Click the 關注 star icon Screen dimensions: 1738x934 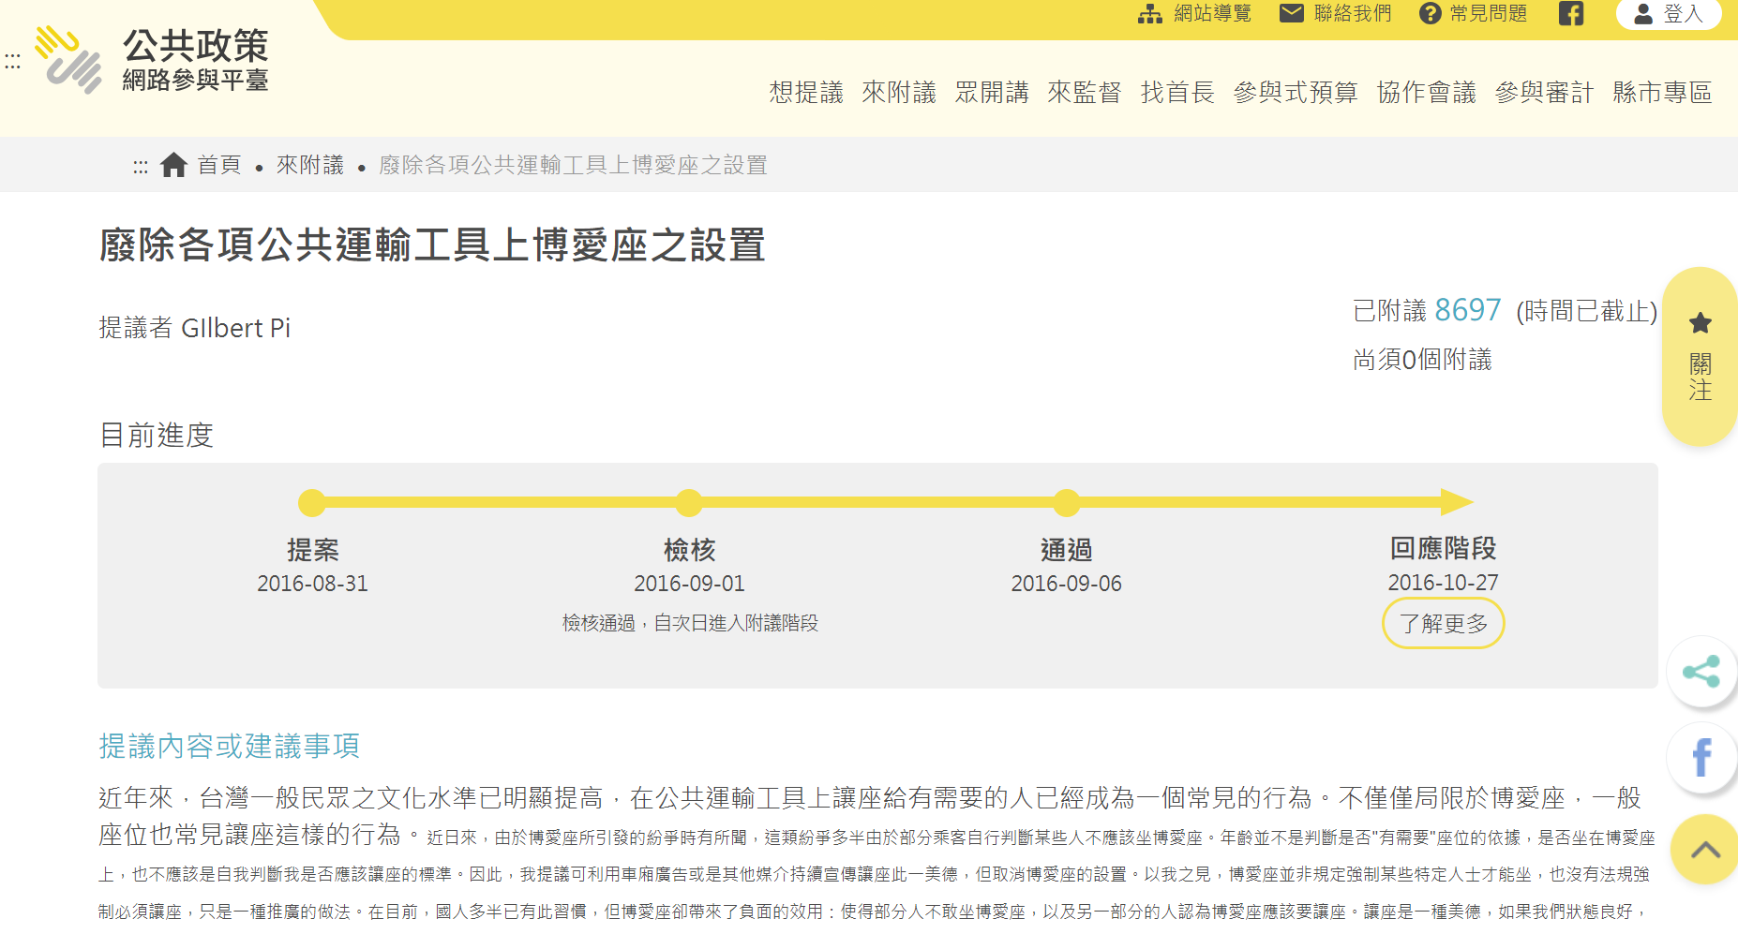pos(1700,323)
